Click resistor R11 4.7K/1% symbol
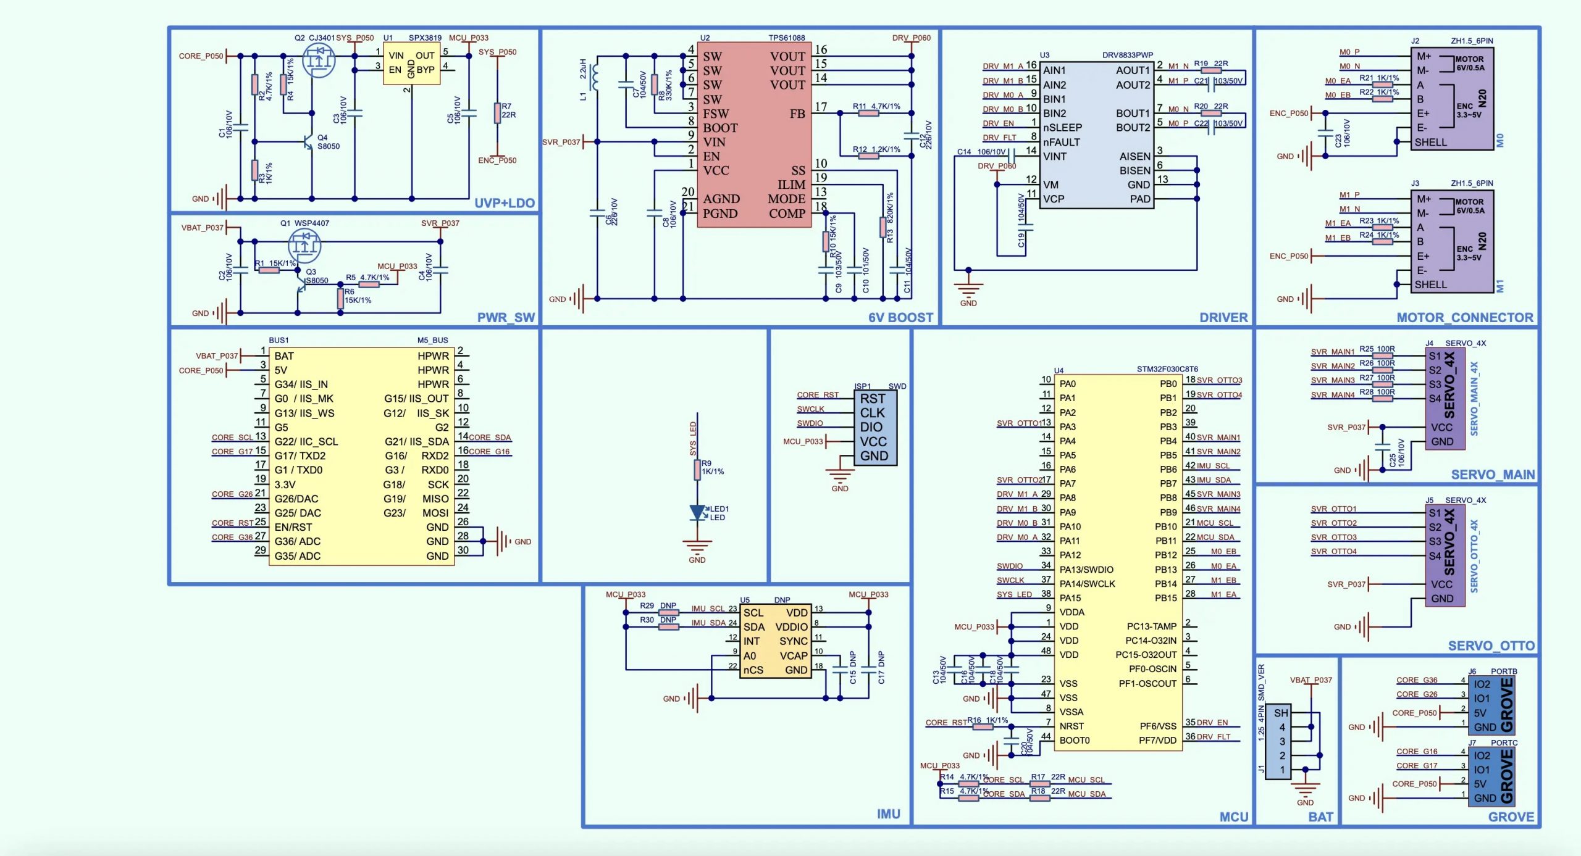Image resolution: width=1581 pixels, height=856 pixels. (868, 114)
